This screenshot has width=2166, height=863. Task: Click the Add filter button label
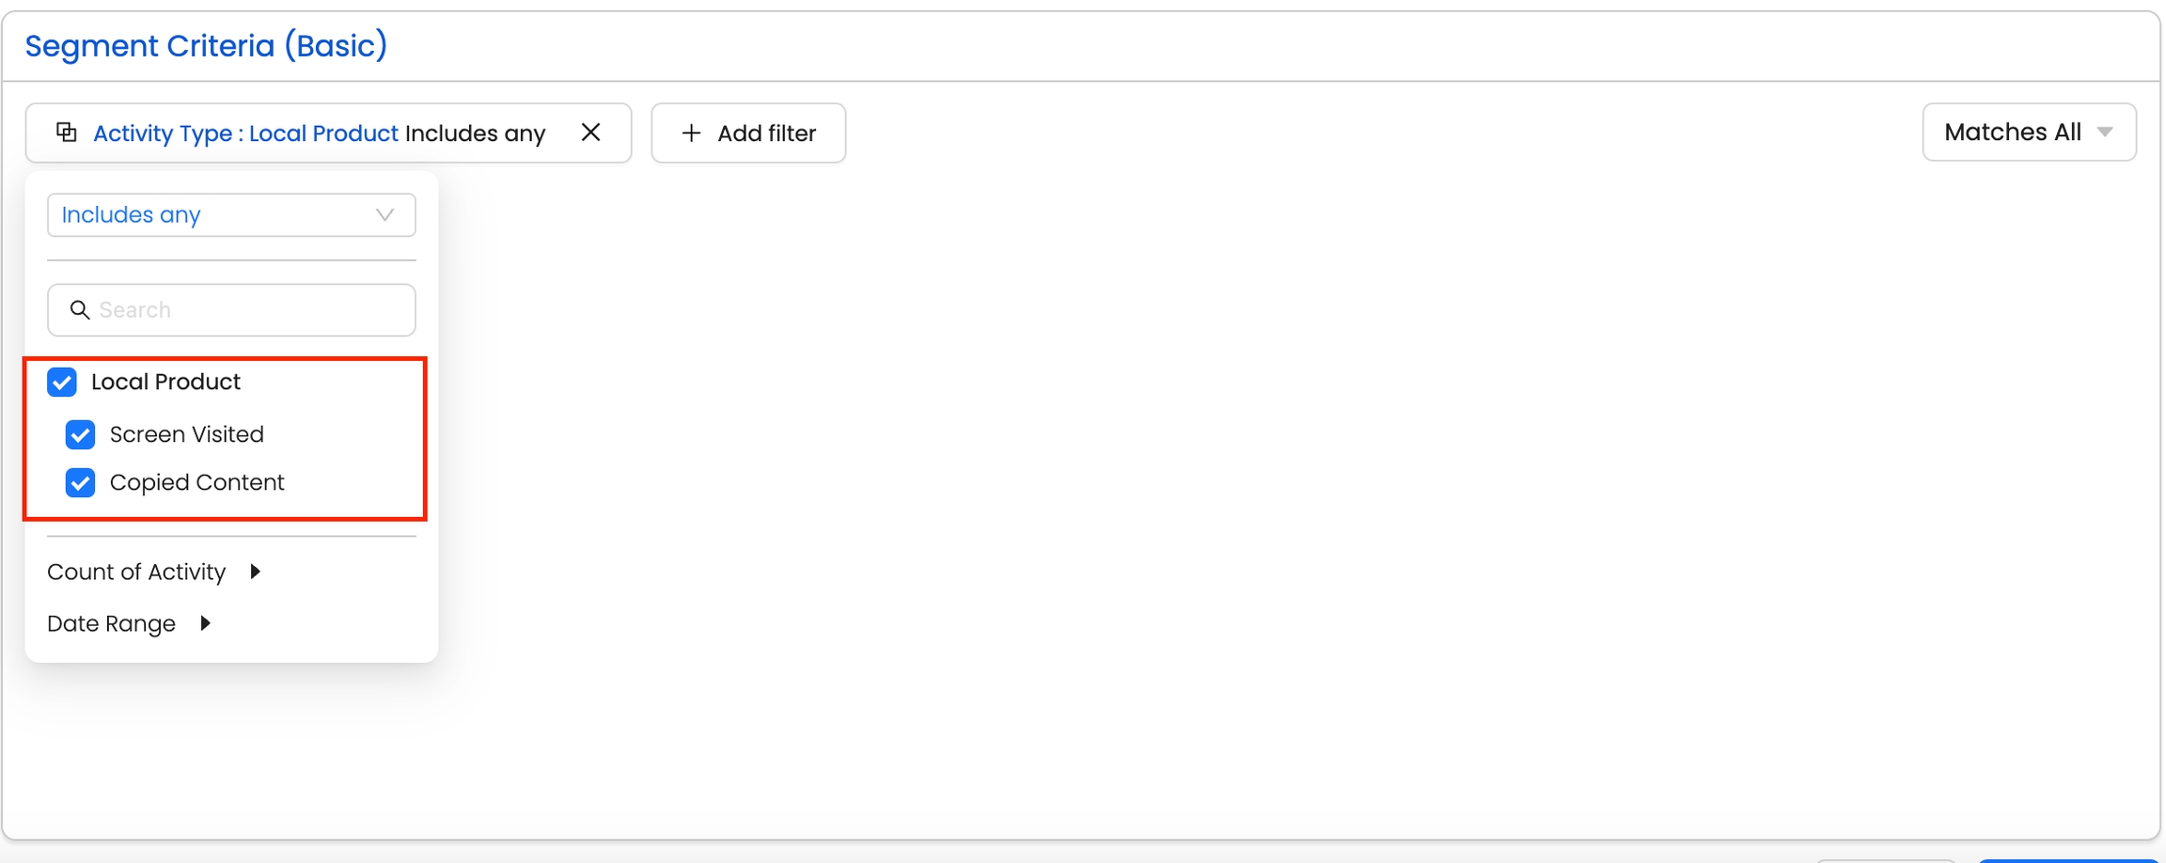[x=766, y=133]
